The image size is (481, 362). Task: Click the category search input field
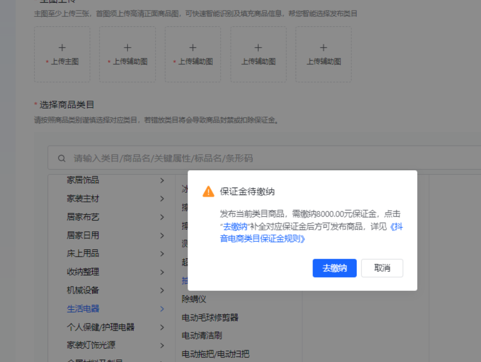(x=158, y=158)
